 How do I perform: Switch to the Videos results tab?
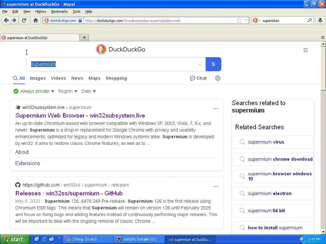tap(59, 78)
